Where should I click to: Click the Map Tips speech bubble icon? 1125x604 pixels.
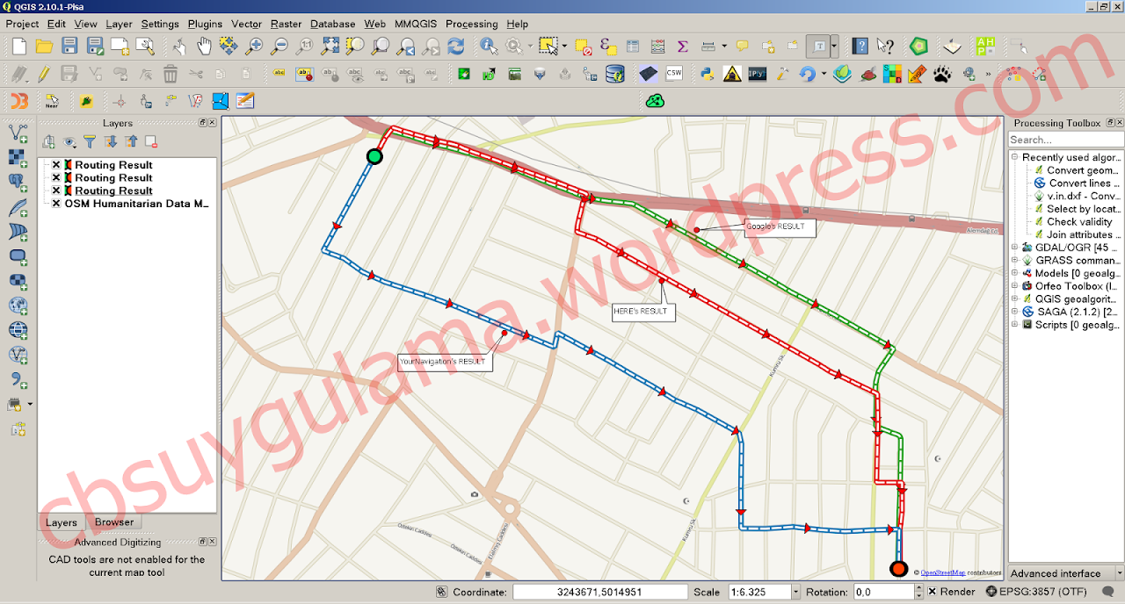pos(743,46)
